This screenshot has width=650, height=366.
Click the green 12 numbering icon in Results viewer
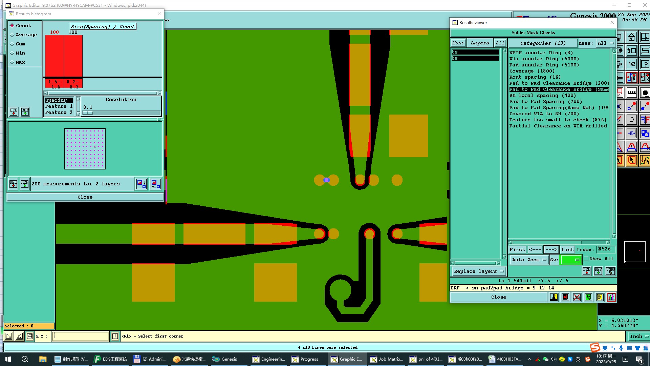tap(588, 297)
